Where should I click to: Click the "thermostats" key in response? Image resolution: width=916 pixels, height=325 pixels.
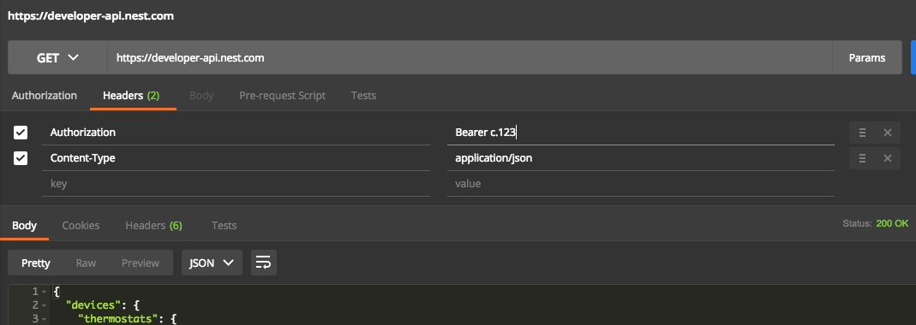click(119, 318)
